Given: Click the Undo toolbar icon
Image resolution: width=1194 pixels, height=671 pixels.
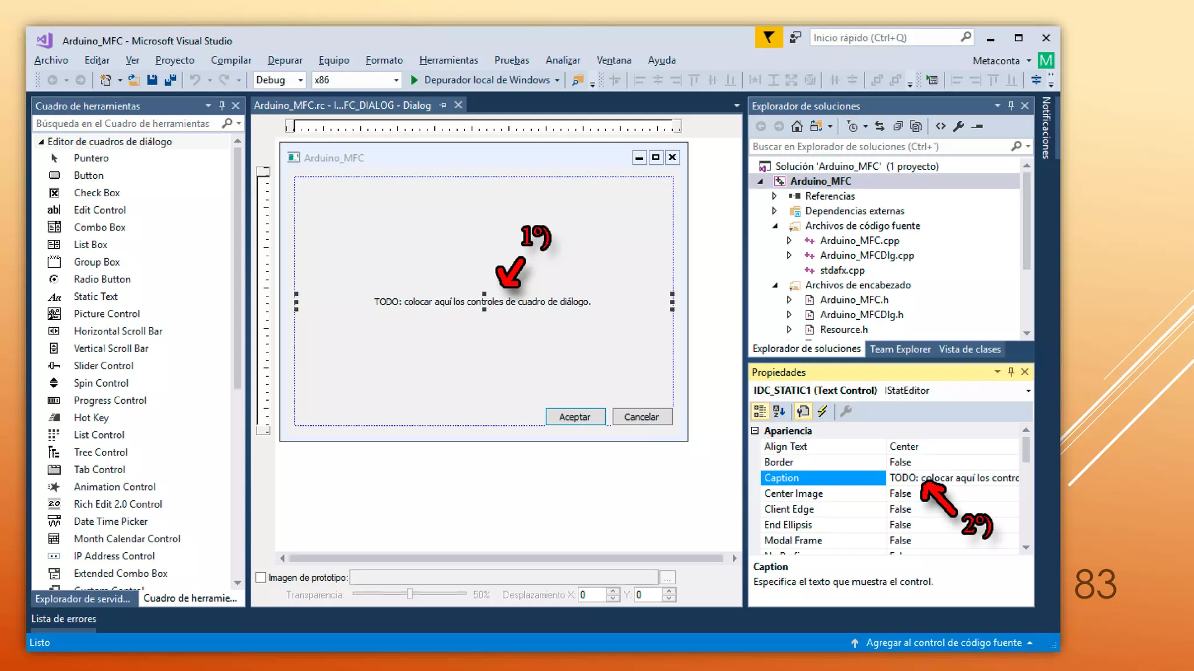Looking at the screenshot, I should (195, 80).
